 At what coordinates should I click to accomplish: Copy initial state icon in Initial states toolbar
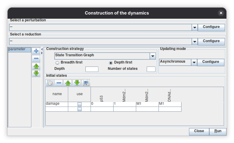click(x=50, y=83)
